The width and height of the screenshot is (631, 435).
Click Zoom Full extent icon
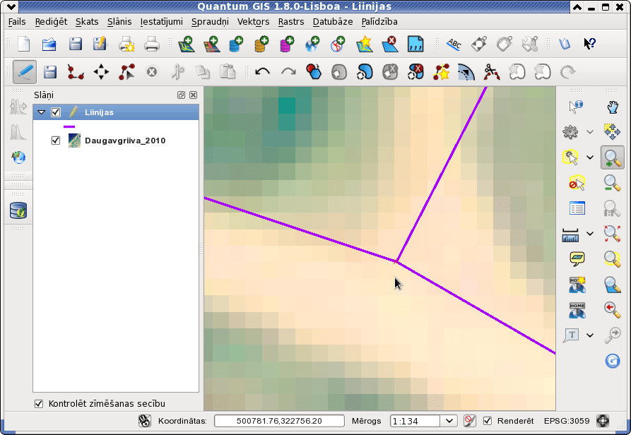click(x=612, y=234)
